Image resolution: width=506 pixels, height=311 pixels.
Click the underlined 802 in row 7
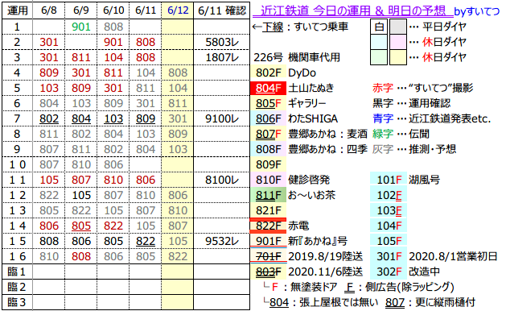pos(49,118)
